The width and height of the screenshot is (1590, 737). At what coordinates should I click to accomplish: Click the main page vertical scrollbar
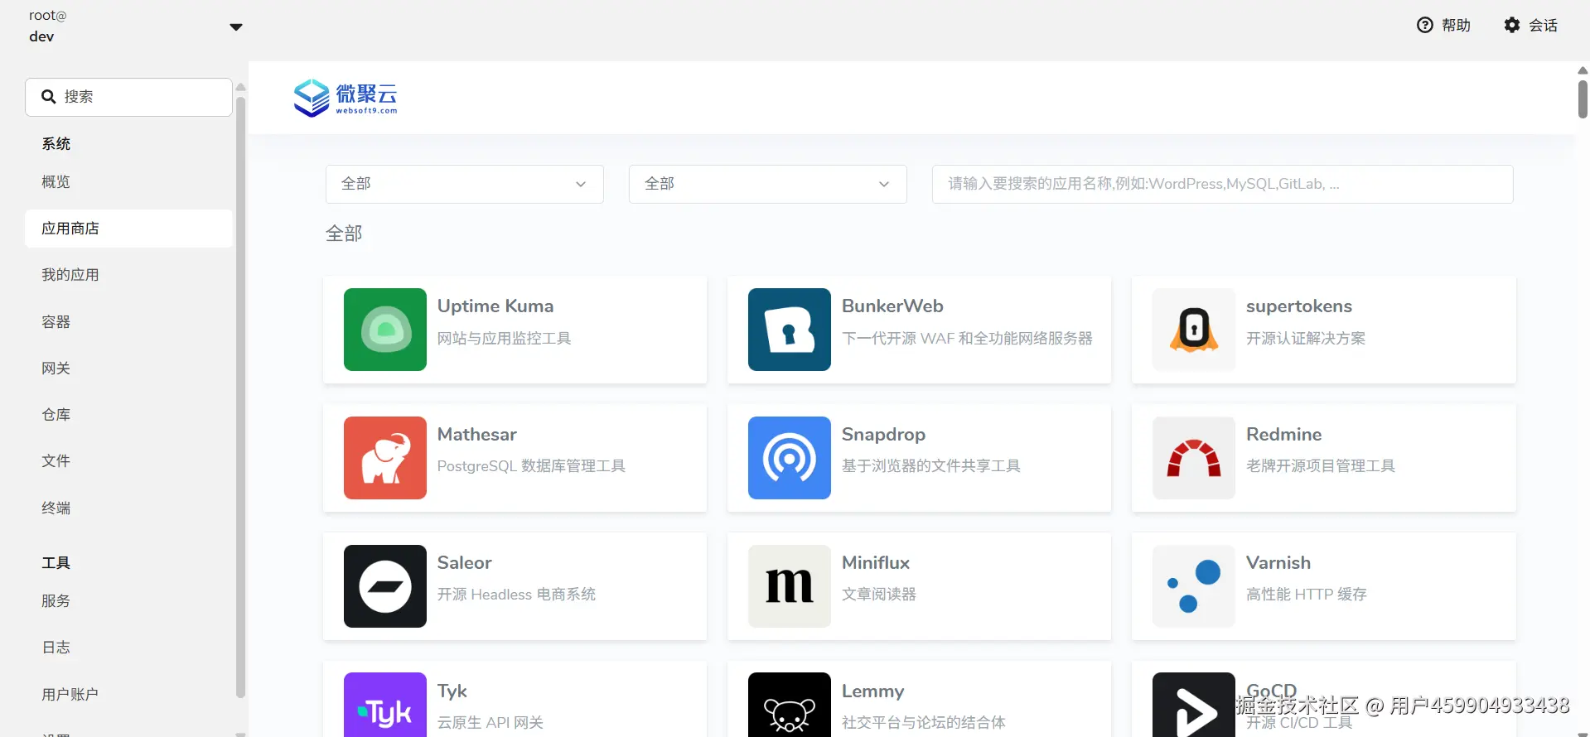[1583, 99]
